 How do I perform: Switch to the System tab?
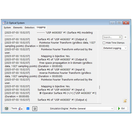pyautogui.click(x=7, y=27)
